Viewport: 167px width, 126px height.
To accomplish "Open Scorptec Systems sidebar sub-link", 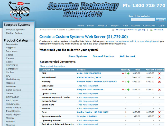I will pos(15,30).
